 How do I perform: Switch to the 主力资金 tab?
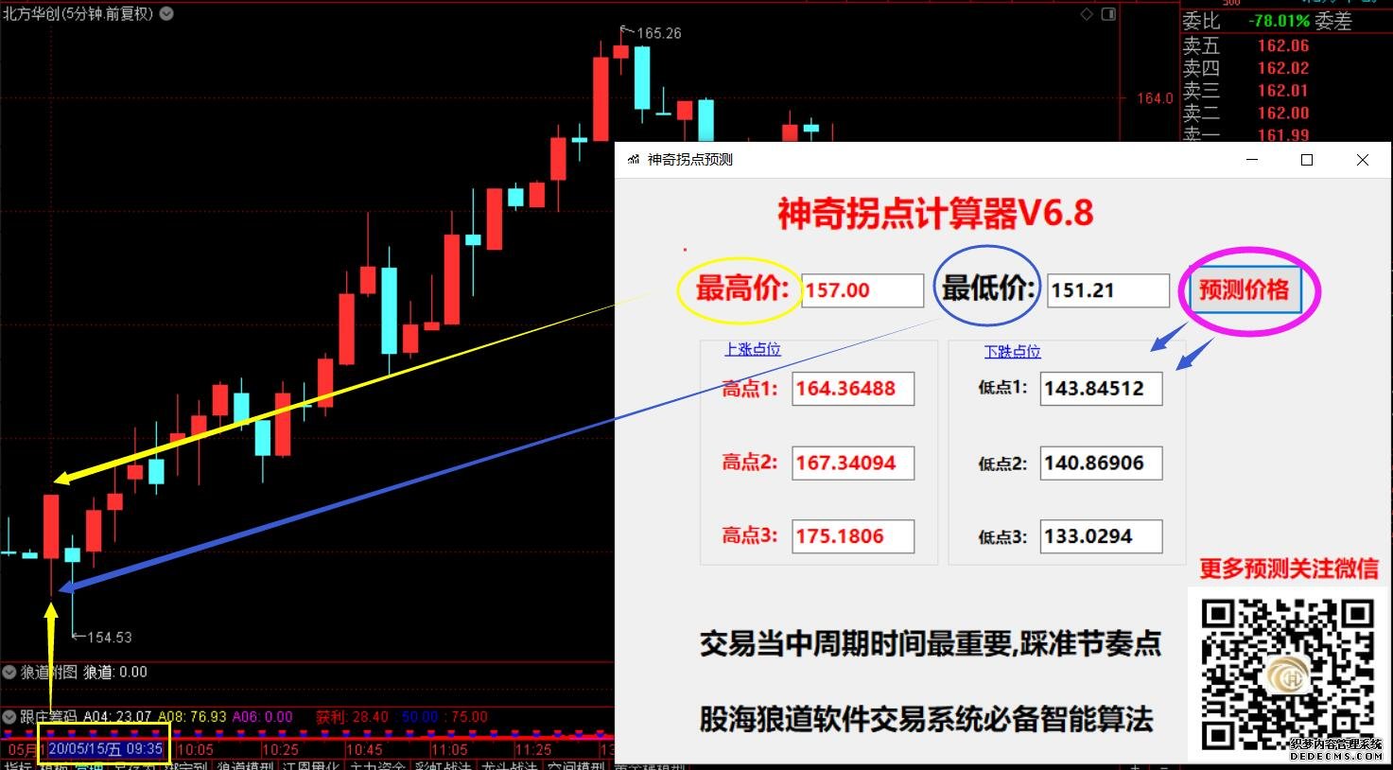pyautogui.click(x=376, y=765)
